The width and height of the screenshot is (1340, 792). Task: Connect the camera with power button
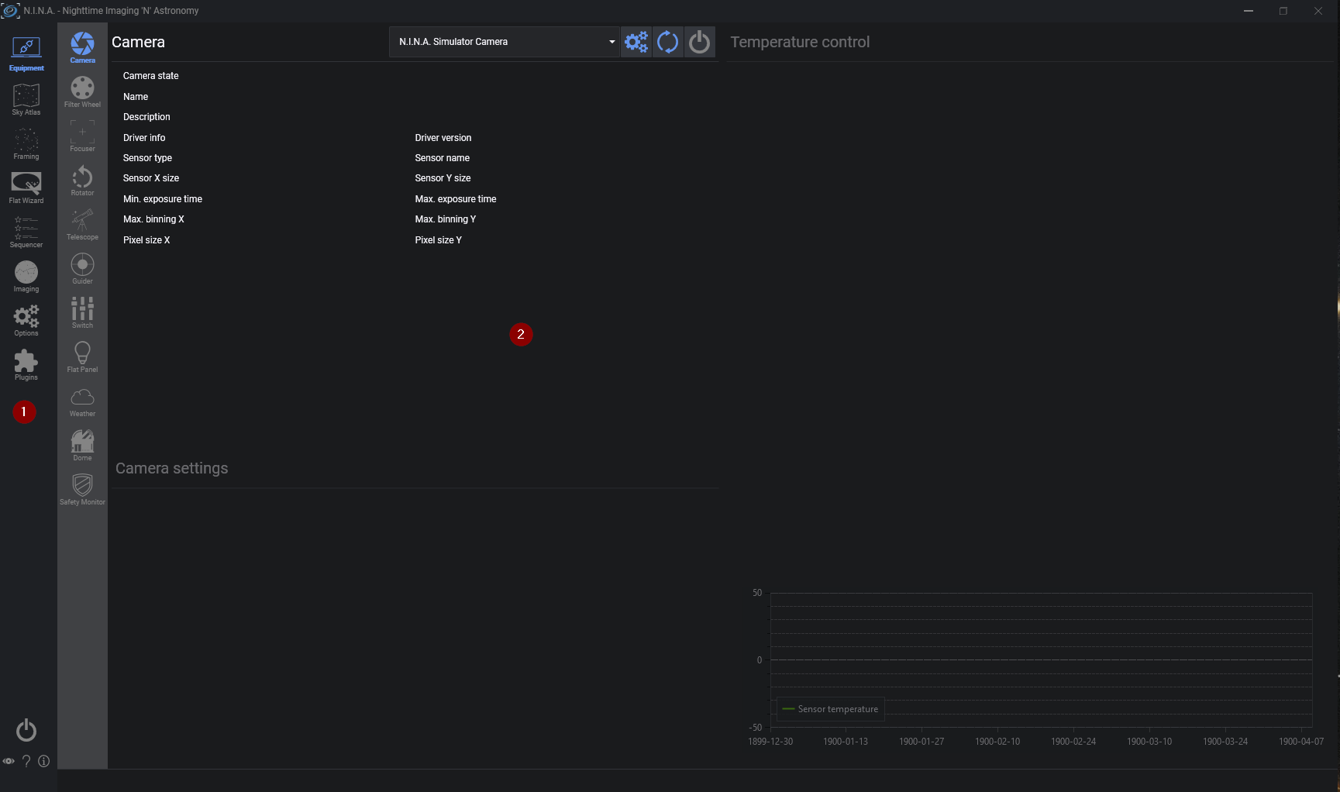pos(700,42)
